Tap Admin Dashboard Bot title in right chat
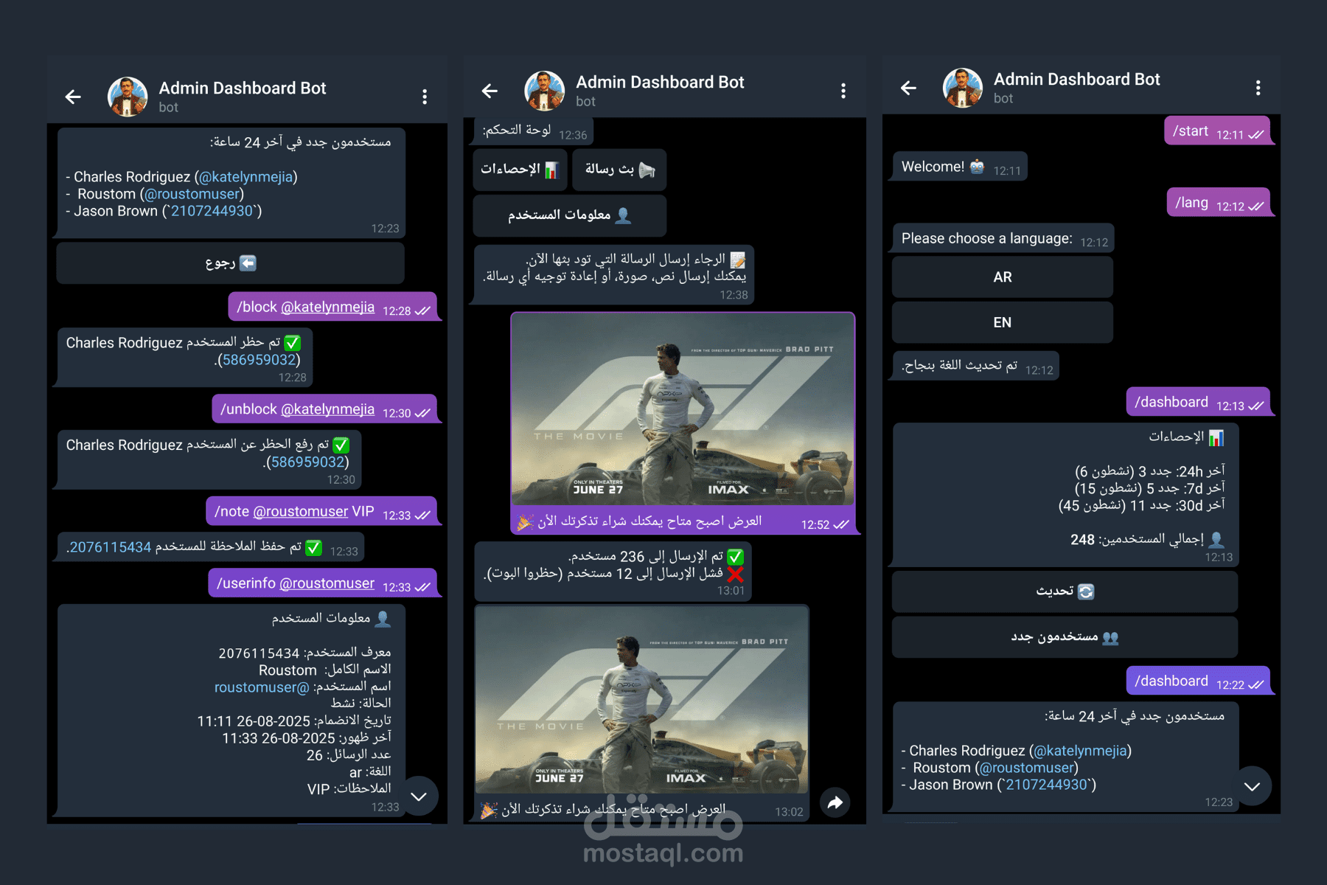The width and height of the screenshot is (1327, 885). [1076, 80]
